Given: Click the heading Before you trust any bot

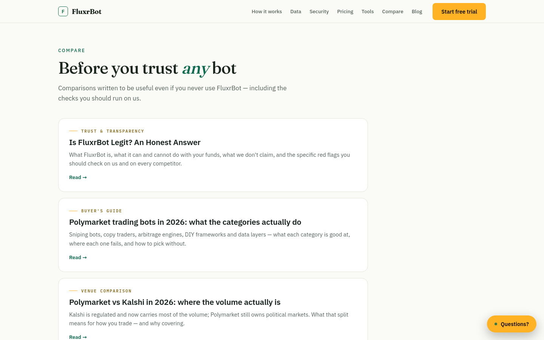Looking at the screenshot, I should [x=147, y=68].
